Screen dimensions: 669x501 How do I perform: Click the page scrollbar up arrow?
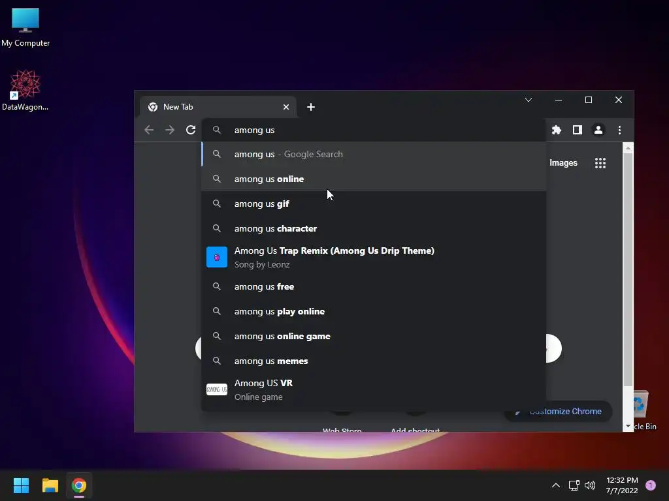coord(628,148)
